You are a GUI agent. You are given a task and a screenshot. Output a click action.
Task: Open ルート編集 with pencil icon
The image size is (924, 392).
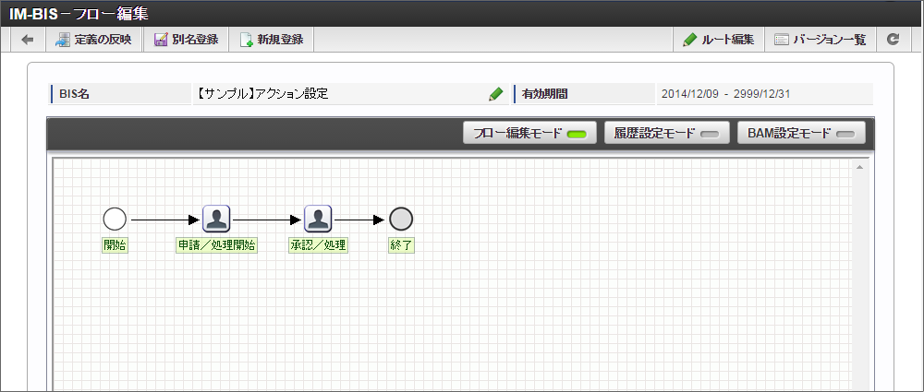point(718,40)
